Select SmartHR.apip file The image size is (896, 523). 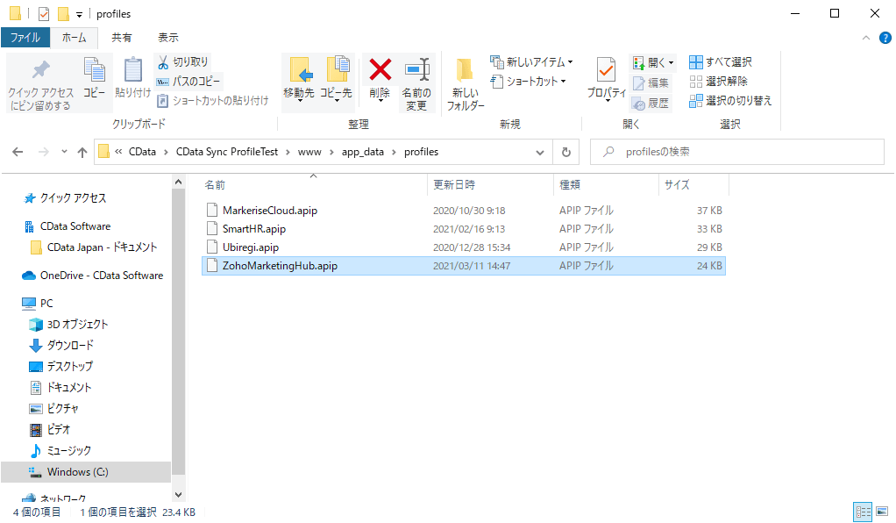pos(464,229)
